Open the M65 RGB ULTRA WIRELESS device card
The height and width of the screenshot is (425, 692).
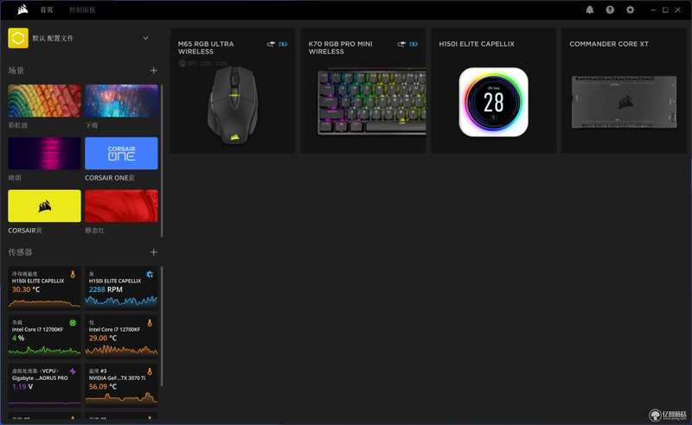tap(233, 91)
